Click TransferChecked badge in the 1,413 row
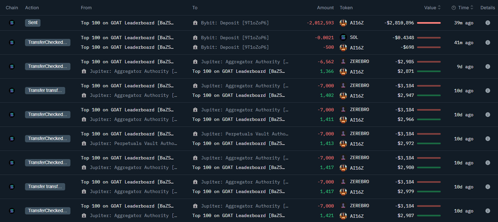The width and height of the screenshot is (498, 222). tap(48, 138)
